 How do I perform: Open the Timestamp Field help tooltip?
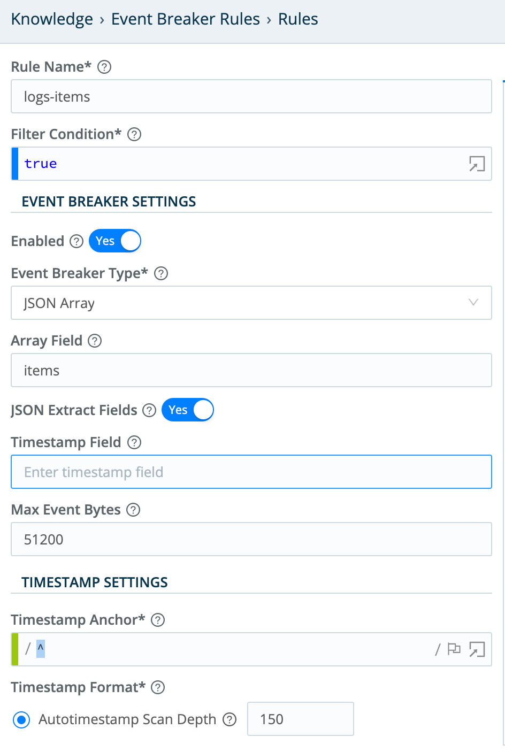[135, 442]
